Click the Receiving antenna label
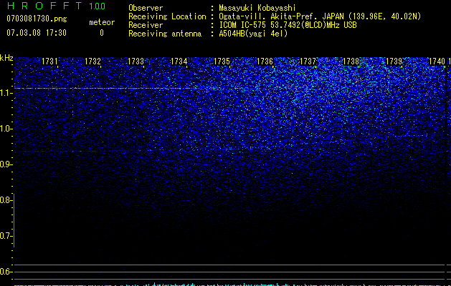The image size is (451, 286). 165,34
